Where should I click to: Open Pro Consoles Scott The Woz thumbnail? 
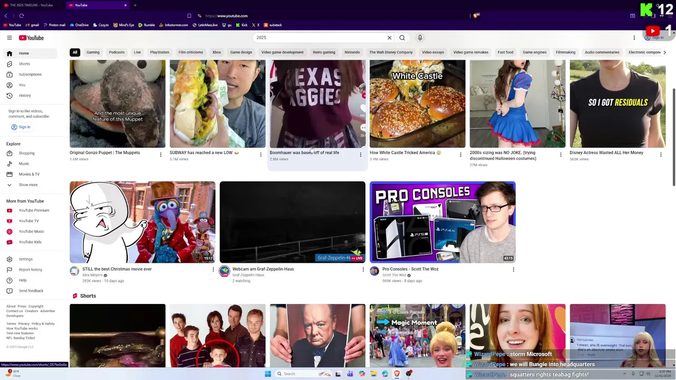pyautogui.click(x=443, y=222)
